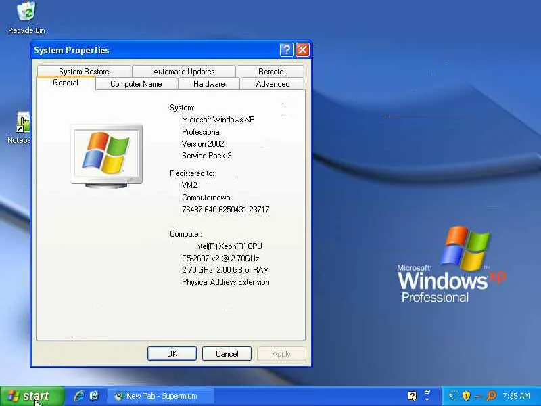
Task: Click the greyed-out Apply button
Action: point(281,353)
